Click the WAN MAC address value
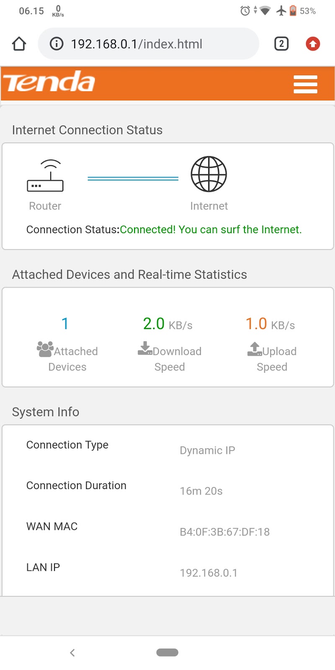 [x=224, y=532]
